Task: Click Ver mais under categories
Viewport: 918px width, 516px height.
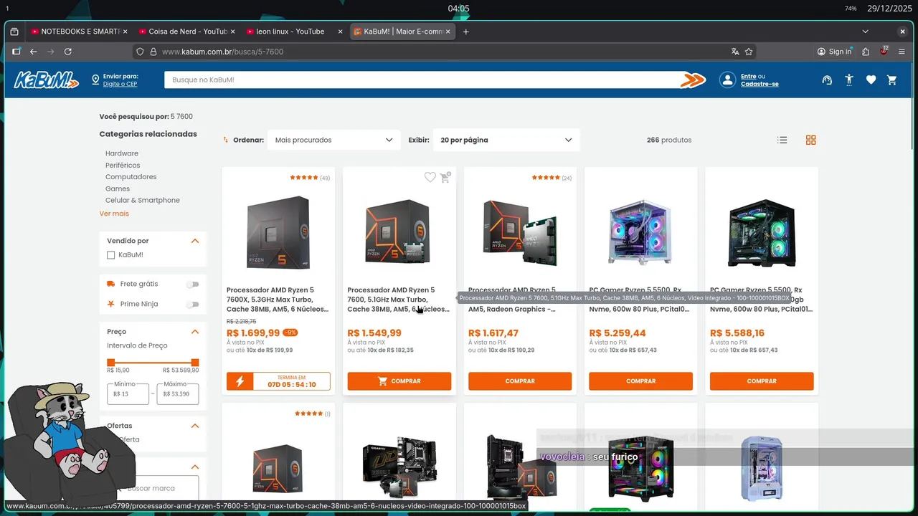Action: [114, 214]
